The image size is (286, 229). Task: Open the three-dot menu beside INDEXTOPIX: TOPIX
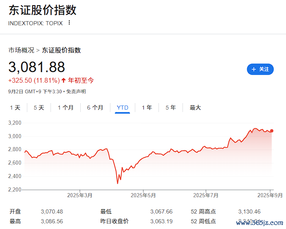pyautogui.click(x=69, y=23)
